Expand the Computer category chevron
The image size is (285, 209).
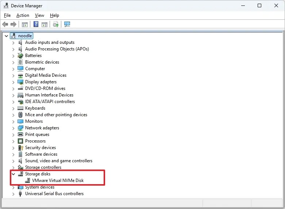(x=13, y=69)
